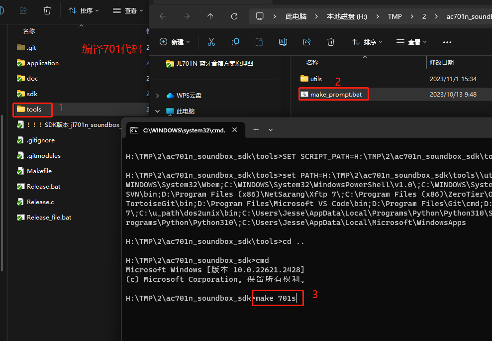Open the 排序 dropdown in the utils window

[367, 42]
